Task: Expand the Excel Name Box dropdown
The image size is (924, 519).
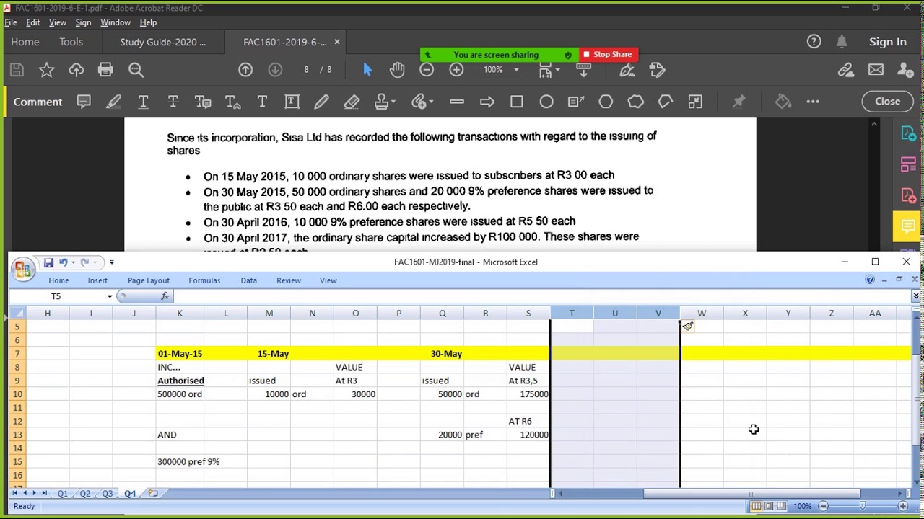Action: [x=110, y=296]
